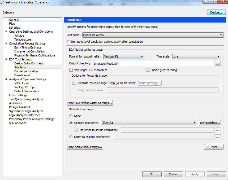Select Script to compile test bench radio

click(x=71, y=137)
